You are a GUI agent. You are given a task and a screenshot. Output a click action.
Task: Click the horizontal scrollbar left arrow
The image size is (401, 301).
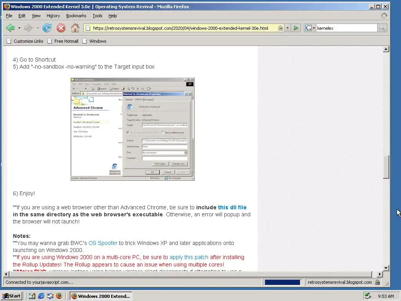click(6, 274)
